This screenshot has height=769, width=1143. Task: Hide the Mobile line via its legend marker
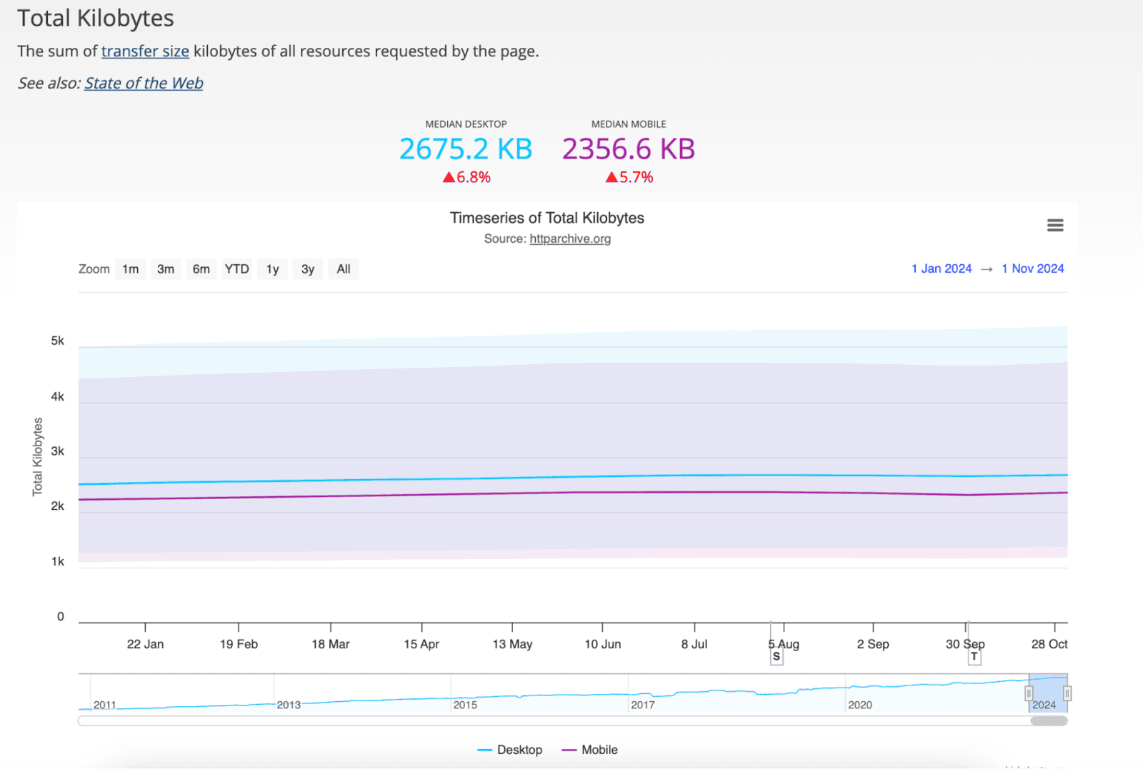pyautogui.click(x=568, y=750)
